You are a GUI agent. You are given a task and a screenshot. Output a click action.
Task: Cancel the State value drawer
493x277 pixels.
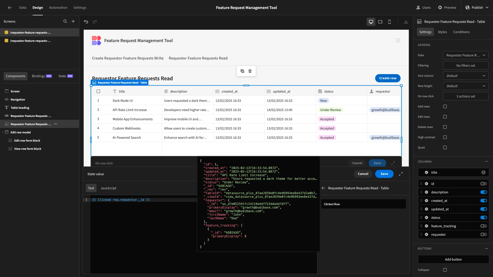pyautogui.click(x=363, y=174)
